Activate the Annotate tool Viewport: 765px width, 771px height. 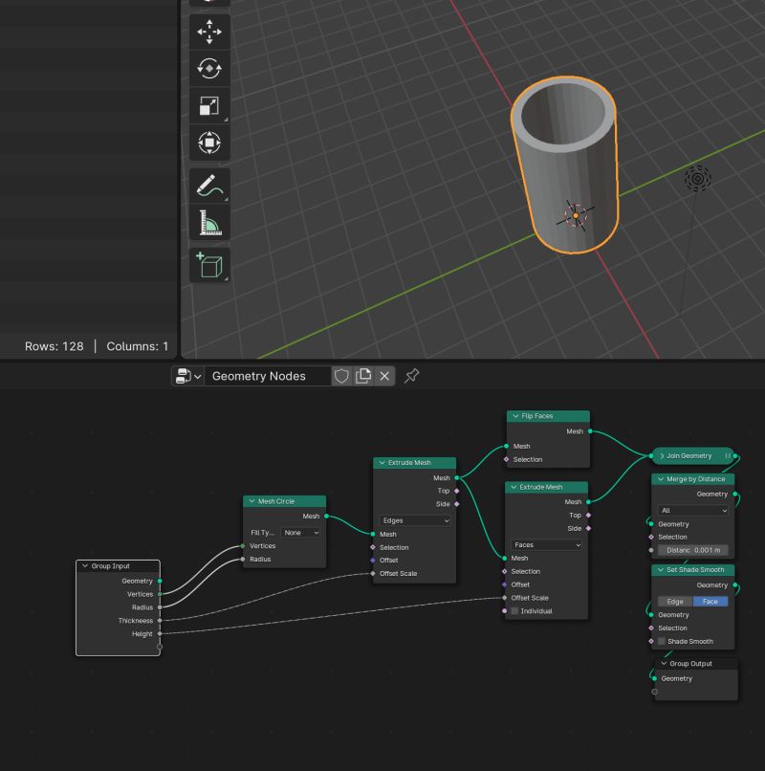pyautogui.click(x=208, y=186)
